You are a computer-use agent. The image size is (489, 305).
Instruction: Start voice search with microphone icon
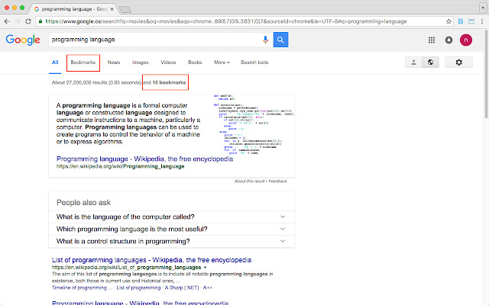click(265, 40)
